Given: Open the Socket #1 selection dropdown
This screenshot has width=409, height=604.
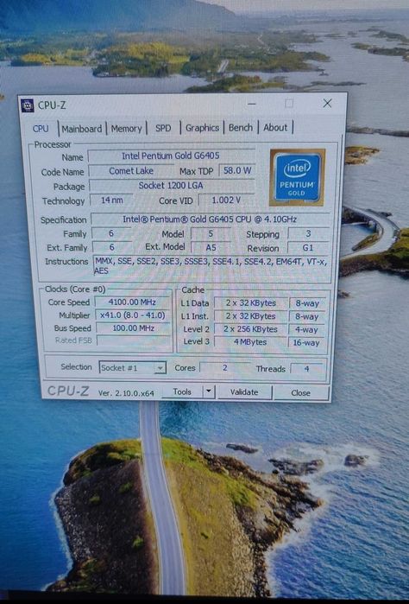Looking at the screenshot, I should pos(133,367).
